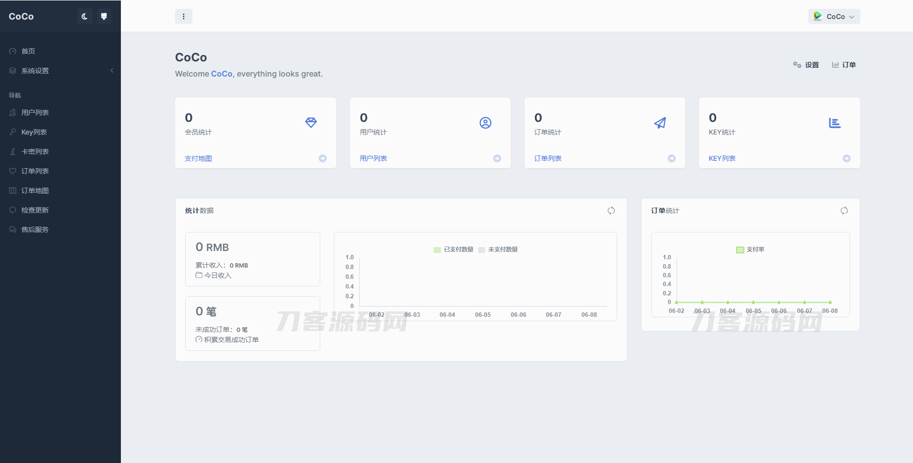Open Key列表 in the sidebar navigation
The height and width of the screenshot is (463, 913).
(34, 132)
